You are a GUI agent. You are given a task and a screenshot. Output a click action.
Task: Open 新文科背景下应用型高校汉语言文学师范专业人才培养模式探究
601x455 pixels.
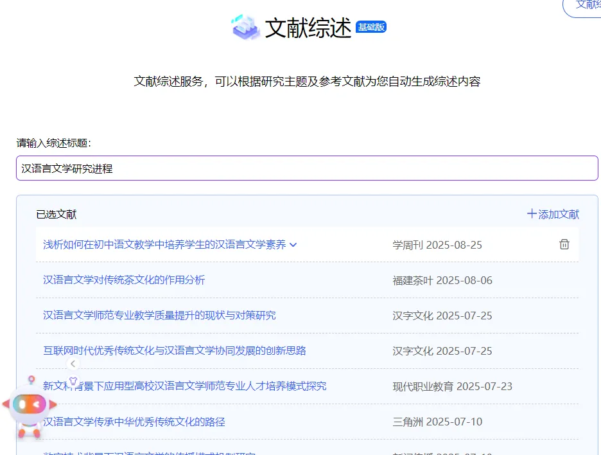[x=185, y=386]
